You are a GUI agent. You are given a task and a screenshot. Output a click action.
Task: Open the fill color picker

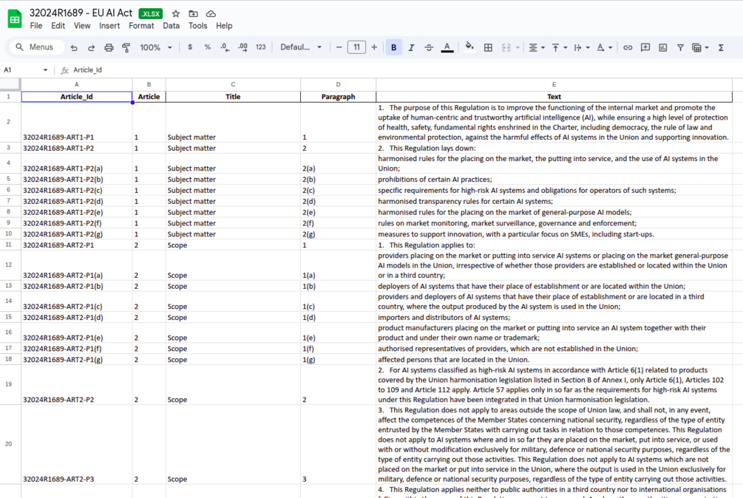[x=469, y=47]
